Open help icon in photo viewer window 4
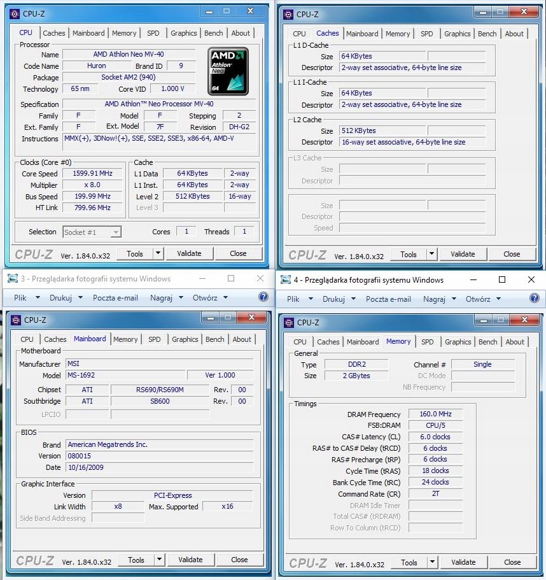Screen dimensions: 546x580 click(535, 298)
